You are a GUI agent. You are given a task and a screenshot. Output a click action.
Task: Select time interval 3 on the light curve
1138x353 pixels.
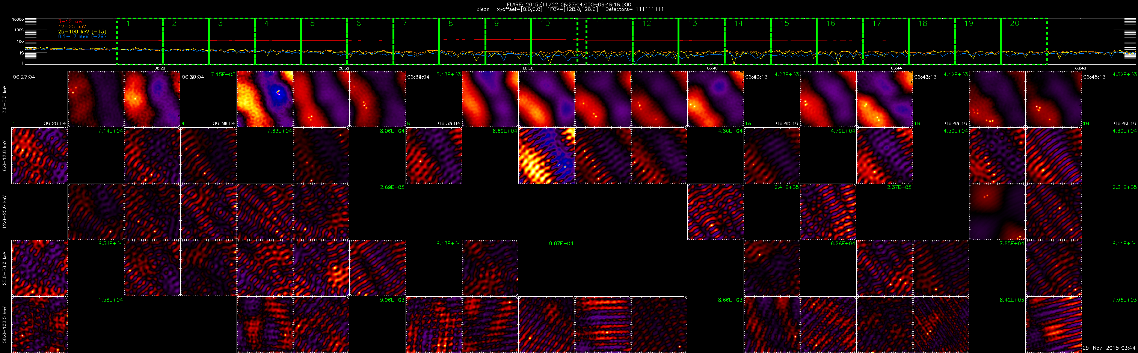pos(231,42)
